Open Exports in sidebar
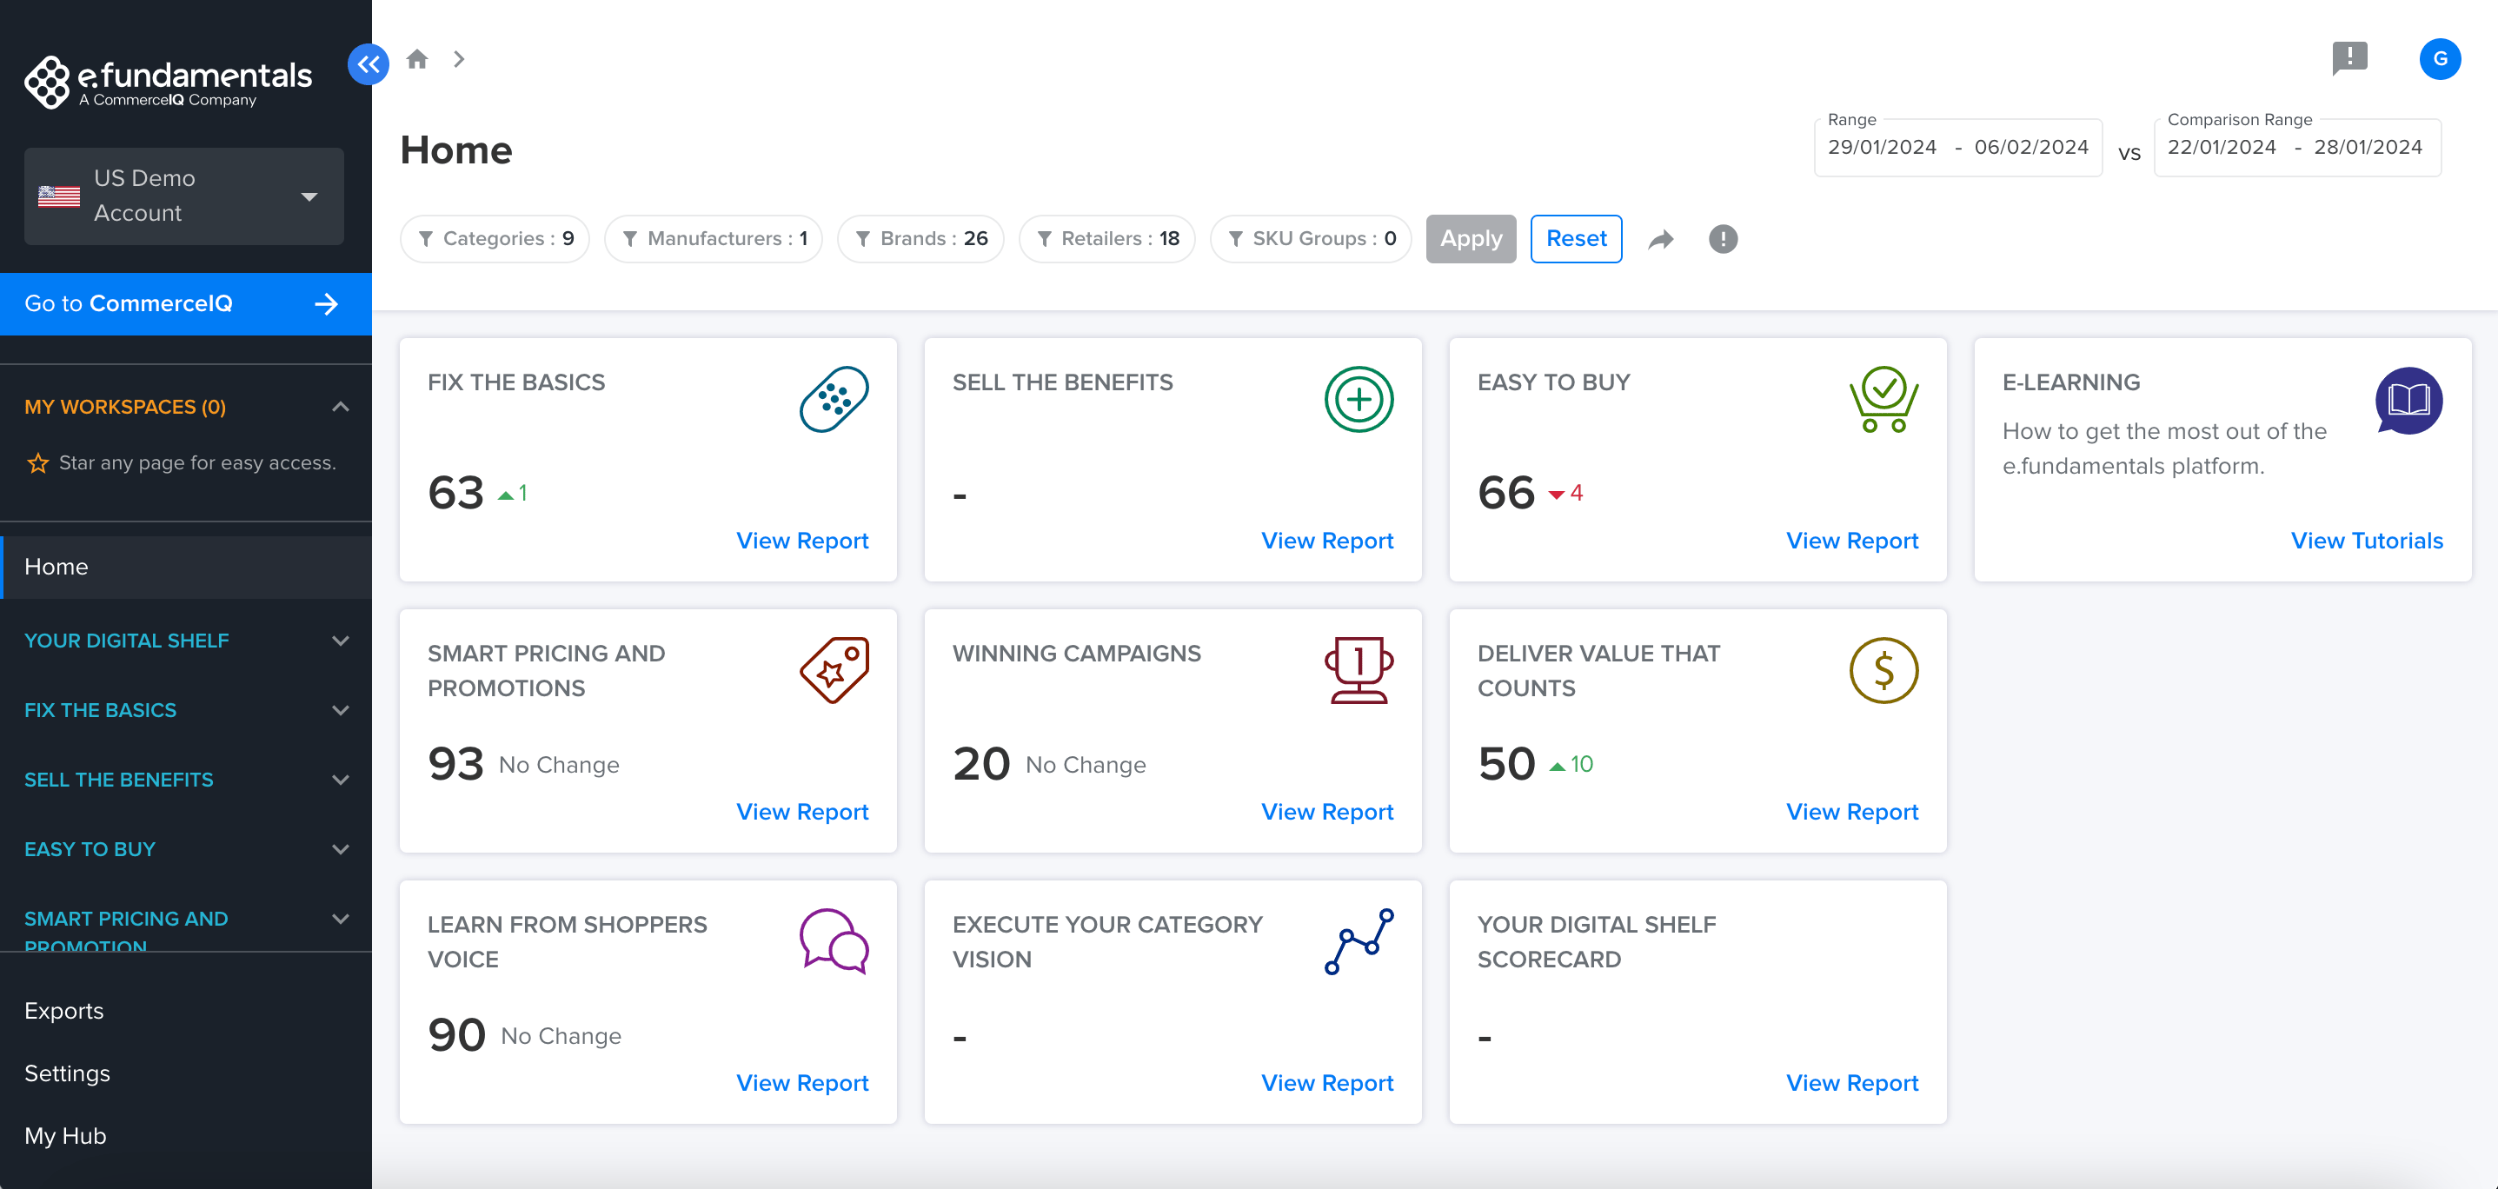 click(x=64, y=1010)
